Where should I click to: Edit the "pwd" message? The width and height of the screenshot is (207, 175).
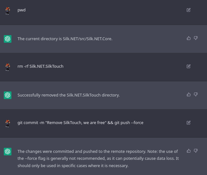point(189,10)
